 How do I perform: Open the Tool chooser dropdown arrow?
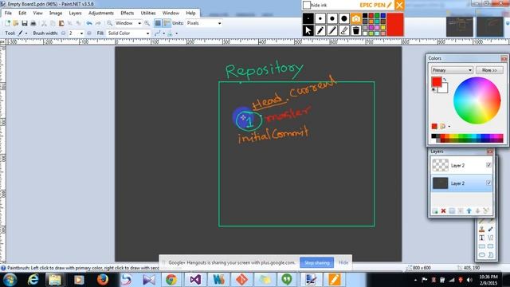point(26,33)
